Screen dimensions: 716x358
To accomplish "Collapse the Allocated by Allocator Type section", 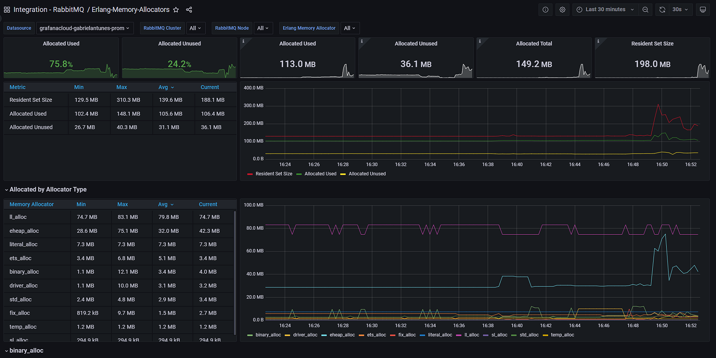I will click(6, 189).
